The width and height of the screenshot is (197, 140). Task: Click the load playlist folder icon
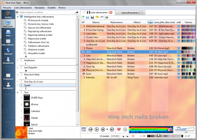(x=88, y=17)
